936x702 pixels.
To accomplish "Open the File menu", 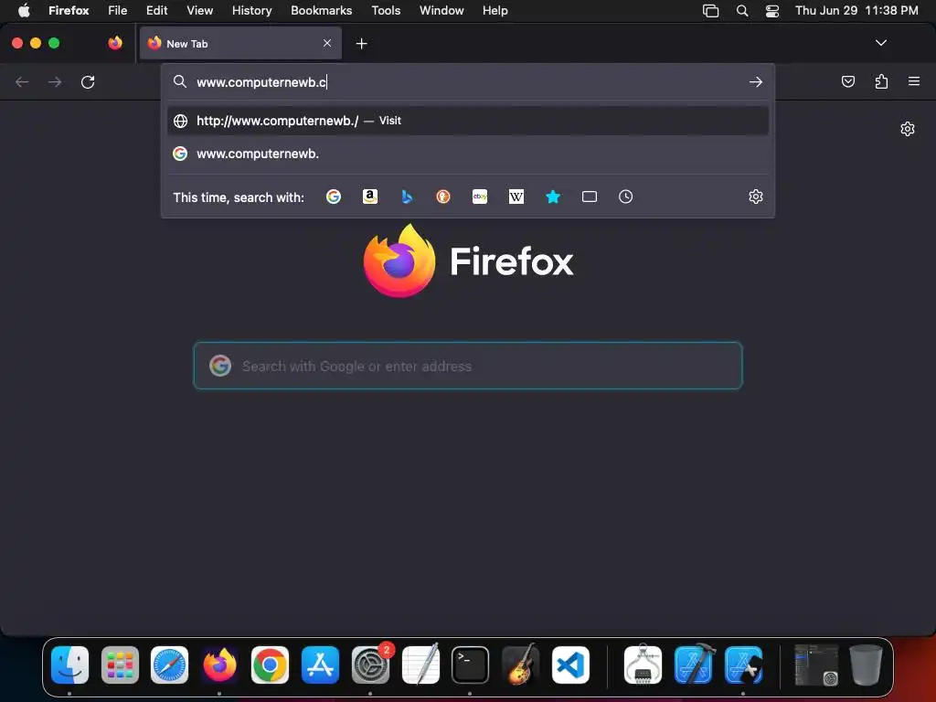I will click(117, 10).
